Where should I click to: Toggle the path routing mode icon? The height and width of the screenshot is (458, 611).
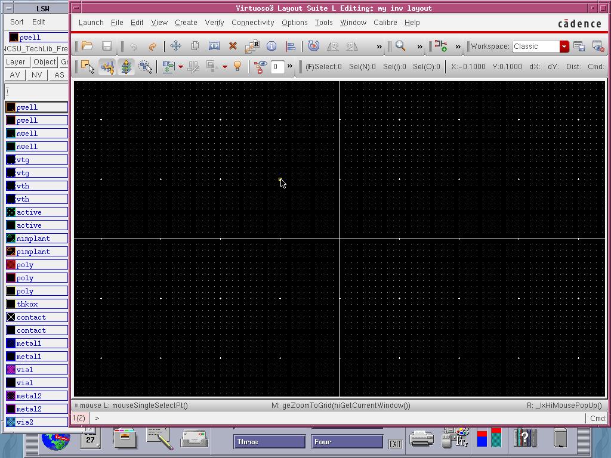pyautogui.click(x=107, y=67)
